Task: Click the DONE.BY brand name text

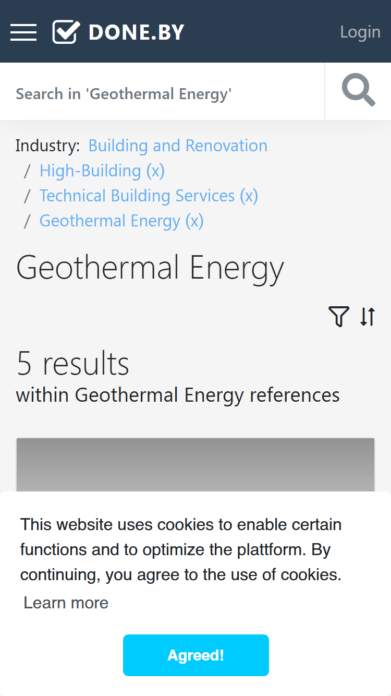Action: pos(137,32)
